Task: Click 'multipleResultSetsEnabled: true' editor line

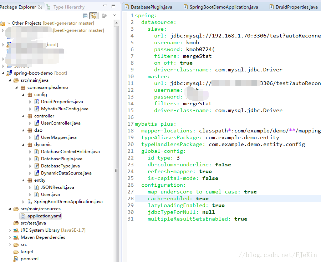Action: click(x=197, y=219)
